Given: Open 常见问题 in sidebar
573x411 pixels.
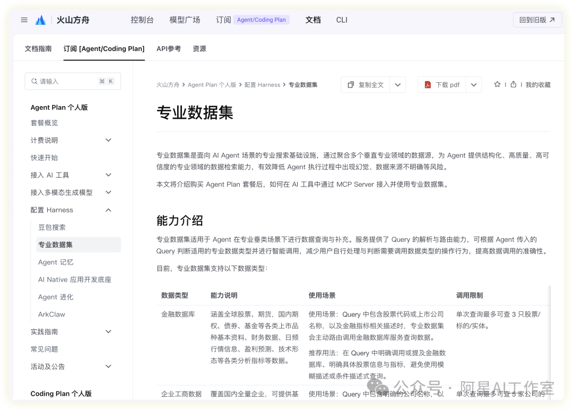Looking at the screenshot, I should tap(44, 349).
